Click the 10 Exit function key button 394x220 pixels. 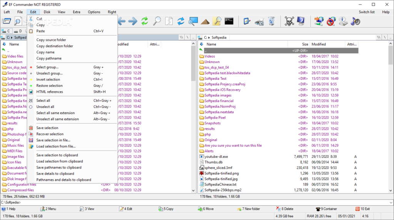coord(362,209)
